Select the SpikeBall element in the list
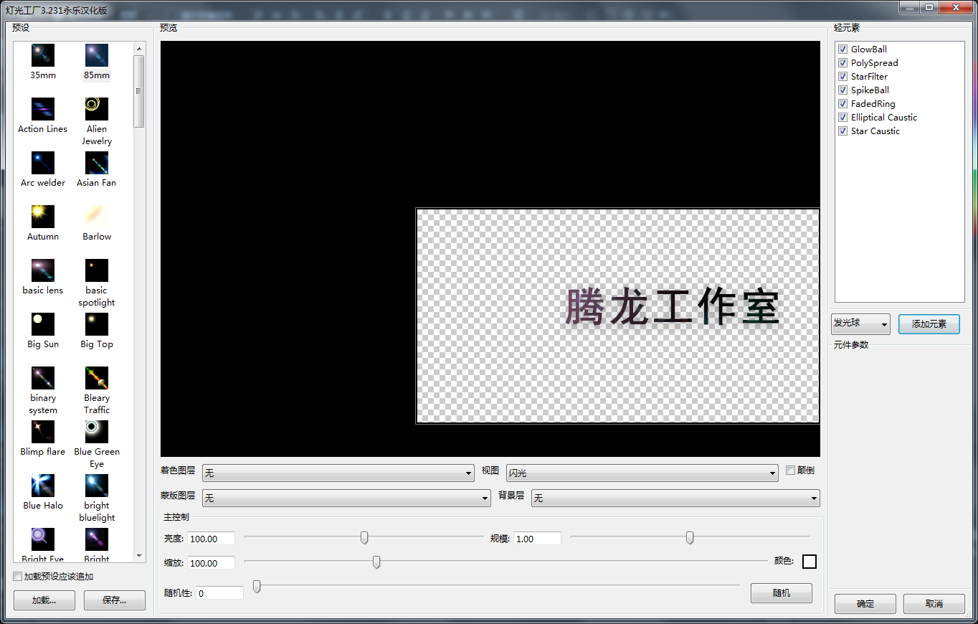Screen dimensions: 978x624 (x=869, y=90)
